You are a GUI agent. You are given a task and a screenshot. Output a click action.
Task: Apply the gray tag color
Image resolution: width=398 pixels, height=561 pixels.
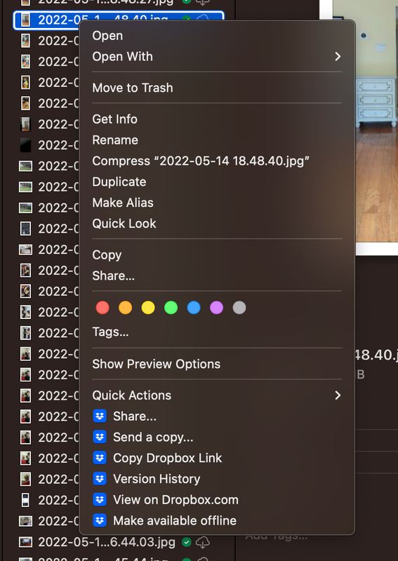click(239, 308)
